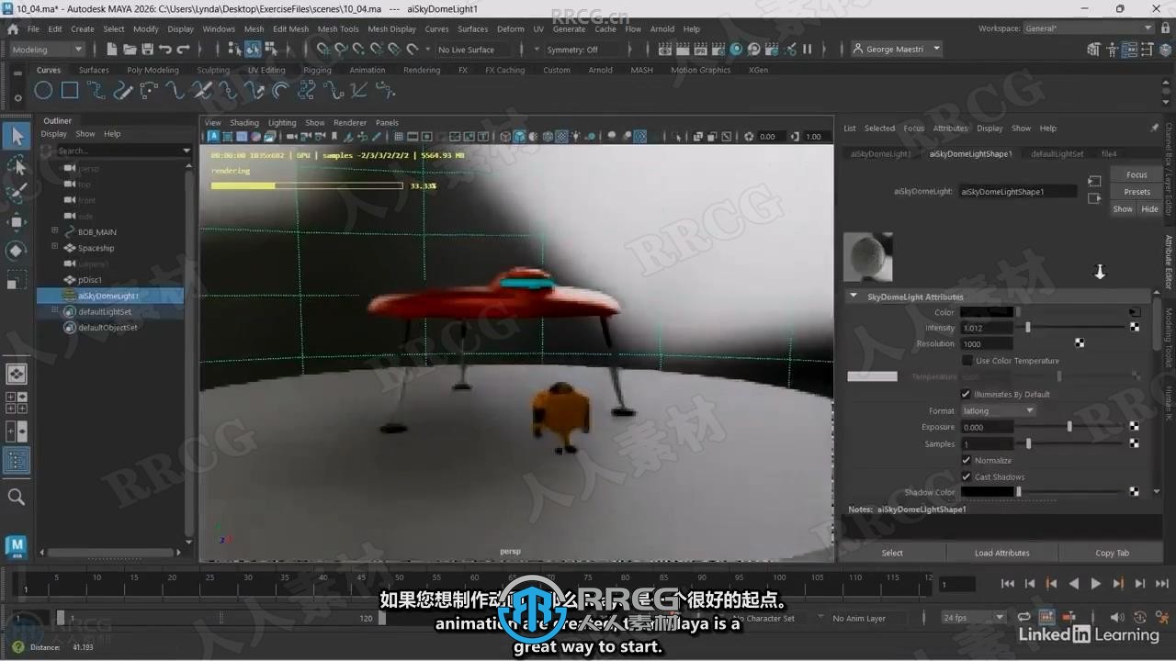This screenshot has height=661, width=1176.
Task: Uncheck the Cast Shadows checkbox
Action: [966, 476]
